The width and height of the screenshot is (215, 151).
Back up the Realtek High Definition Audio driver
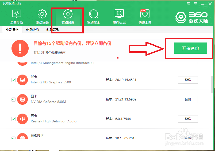(188, 119)
